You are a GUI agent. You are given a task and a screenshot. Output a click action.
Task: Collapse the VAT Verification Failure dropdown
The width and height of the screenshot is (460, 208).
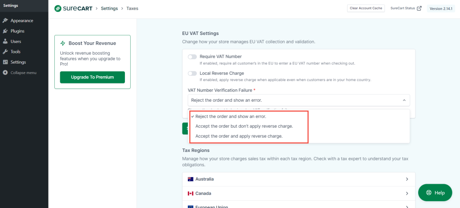coord(403,100)
